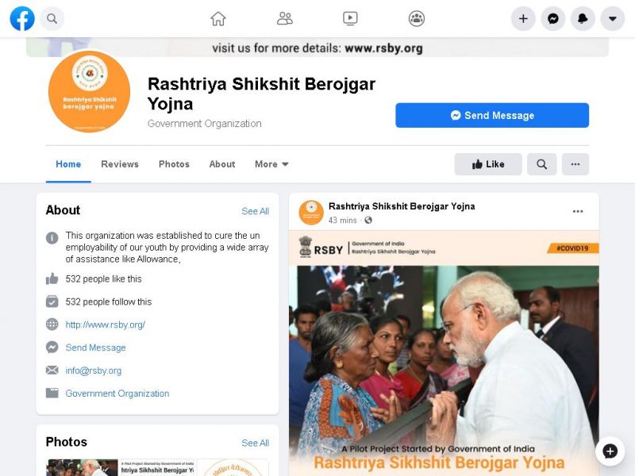635x476 pixels.
Task: Open the http://www.rsby.org/ link
Action: pyautogui.click(x=106, y=324)
